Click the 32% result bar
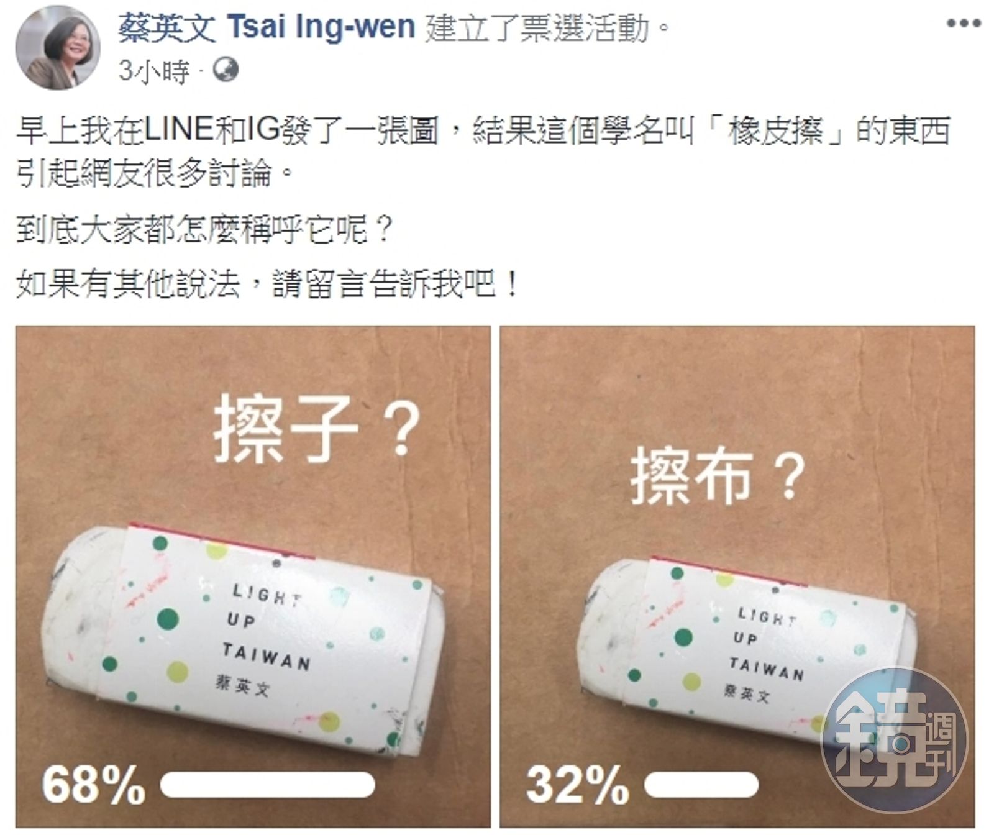Viewport: 994px width, 835px height. pos(701,785)
